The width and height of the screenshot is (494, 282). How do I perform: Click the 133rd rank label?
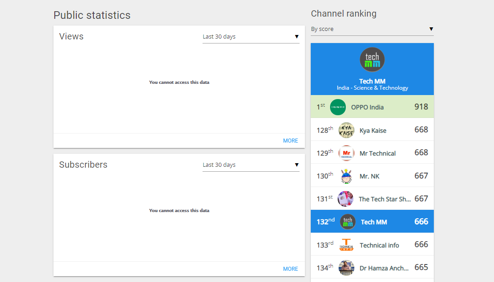pos(325,244)
